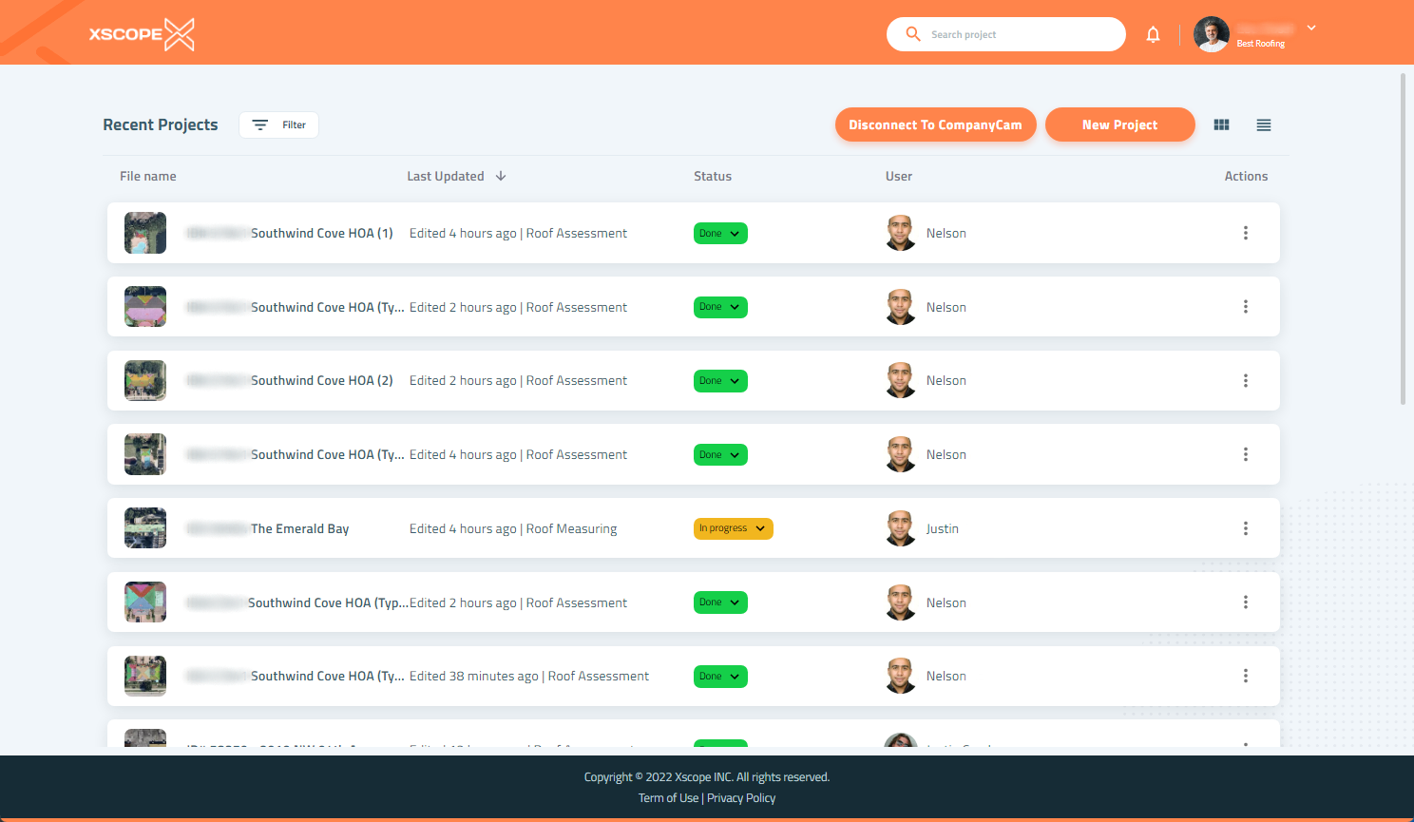1414x822 pixels.
Task: Click Disconnect To CompanyCam button
Action: [935, 124]
